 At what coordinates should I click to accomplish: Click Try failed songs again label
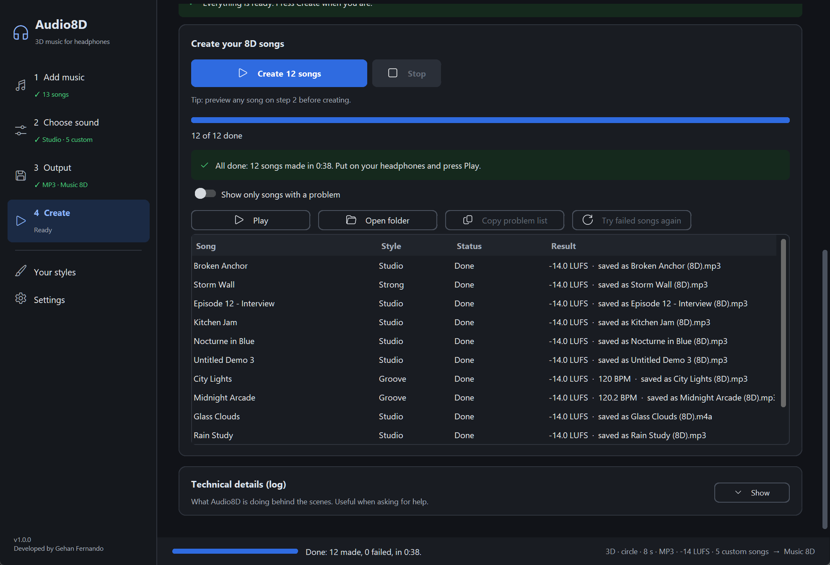click(x=641, y=221)
